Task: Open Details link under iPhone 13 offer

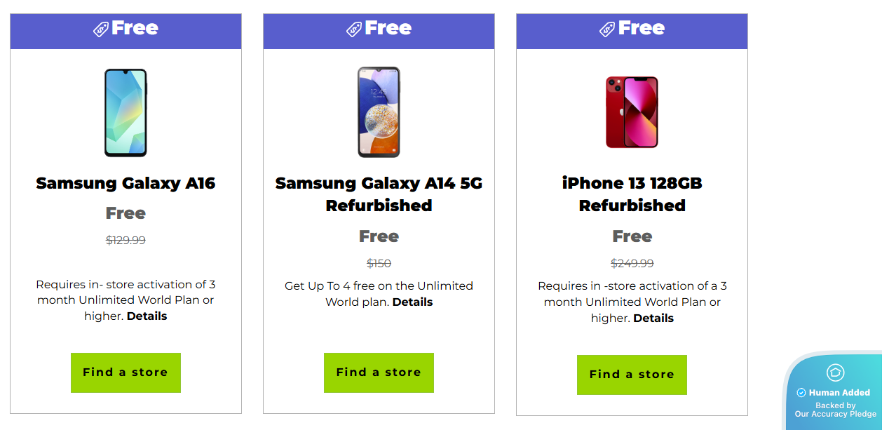Action: [653, 318]
